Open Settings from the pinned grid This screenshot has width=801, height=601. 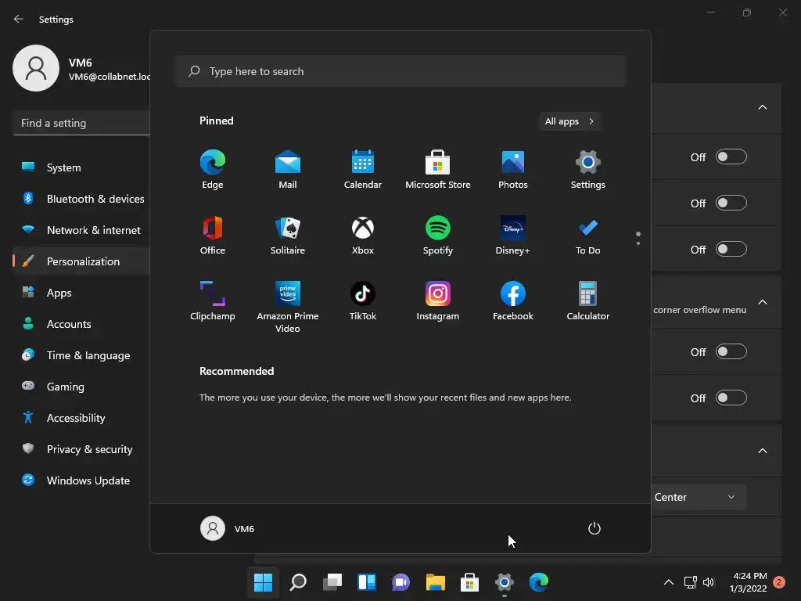point(588,169)
